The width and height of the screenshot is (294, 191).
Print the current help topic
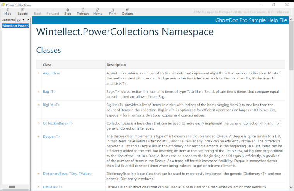tap(113, 12)
